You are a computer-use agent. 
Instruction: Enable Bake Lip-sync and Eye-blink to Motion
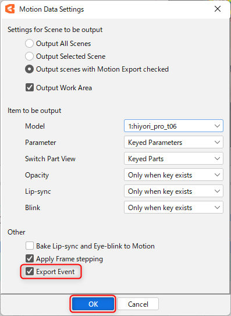[30, 246]
